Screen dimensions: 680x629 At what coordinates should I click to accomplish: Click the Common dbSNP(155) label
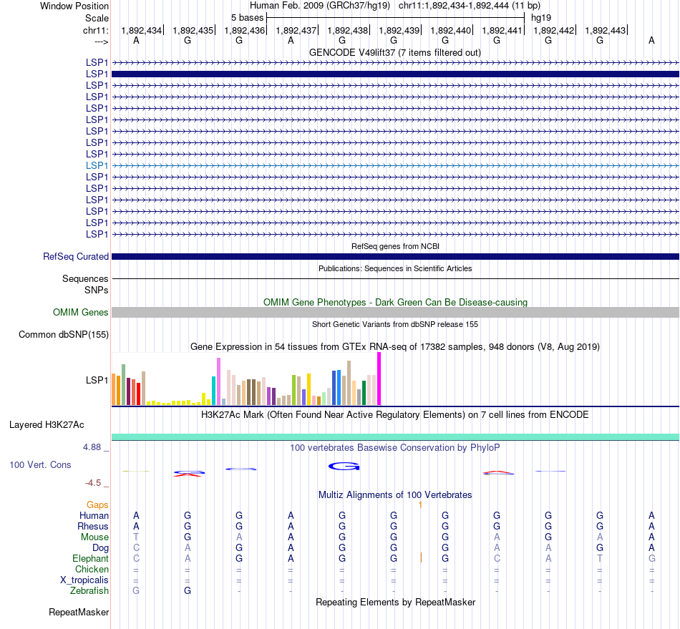tap(63, 335)
